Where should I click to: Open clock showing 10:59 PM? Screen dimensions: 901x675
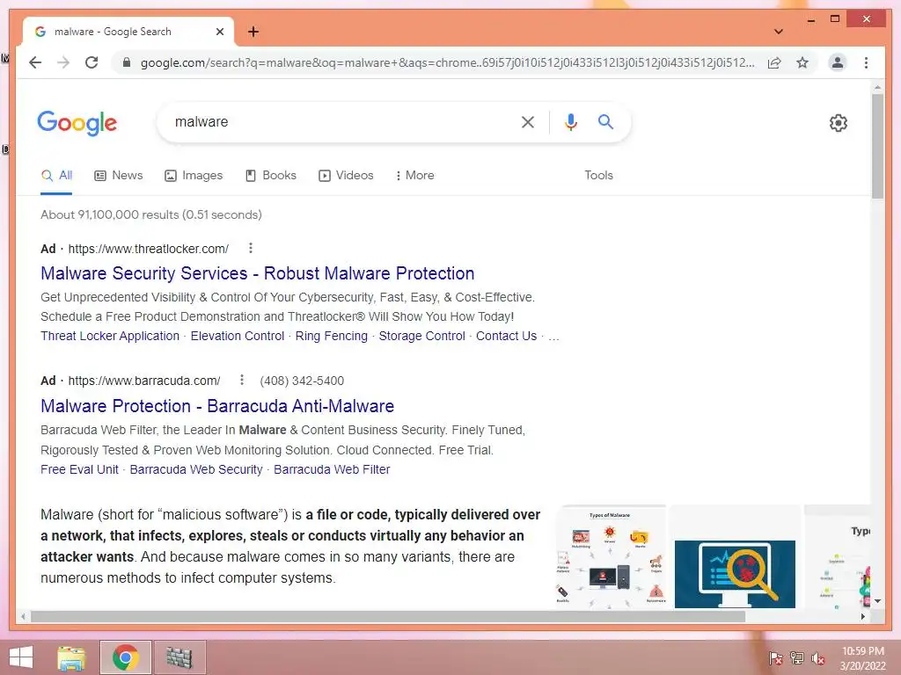click(x=862, y=657)
